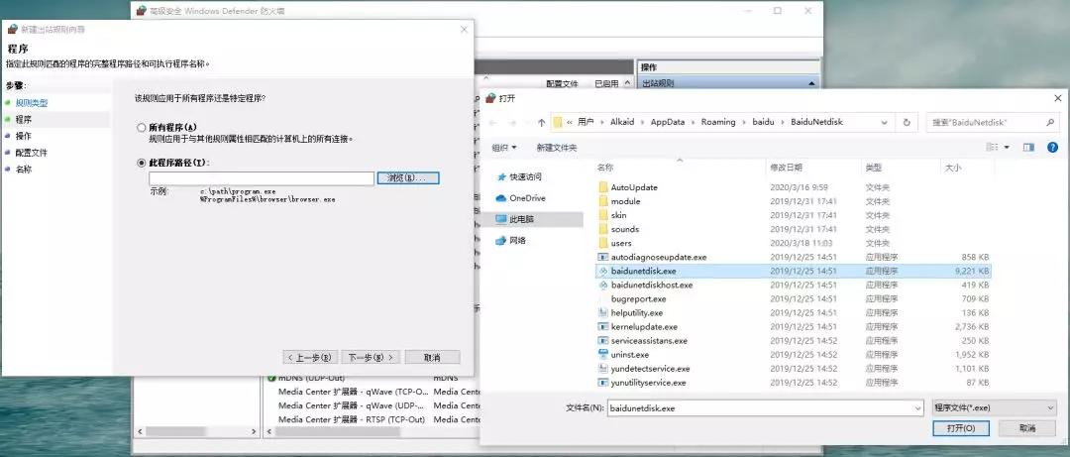The height and width of the screenshot is (457, 1070).
Task: Click the breadcrumb overflow chevron before 用户
Action: (x=569, y=122)
